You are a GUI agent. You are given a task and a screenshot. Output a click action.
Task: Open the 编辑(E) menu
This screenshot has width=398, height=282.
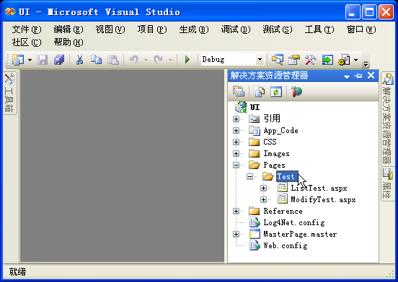tap(68, 29)
